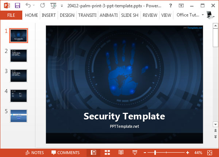The width and height of the screenshot is (219, 157).
Task: Click the 44% zoom level
Action: tap(198, 153)
